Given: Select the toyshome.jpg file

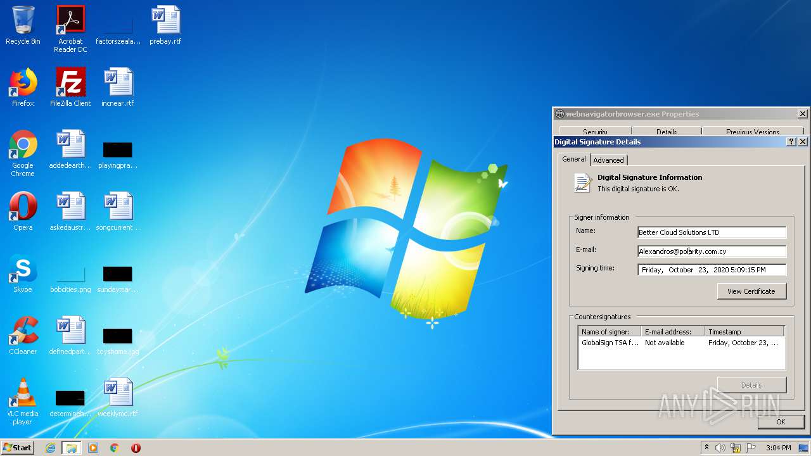Looking at the screenshot, I should click(118, 341).
